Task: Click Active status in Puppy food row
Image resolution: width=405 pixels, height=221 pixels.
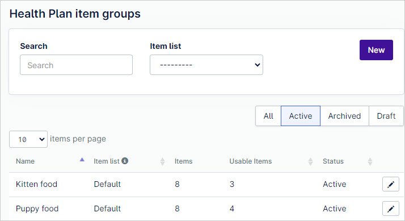Action: click(335, 209)
